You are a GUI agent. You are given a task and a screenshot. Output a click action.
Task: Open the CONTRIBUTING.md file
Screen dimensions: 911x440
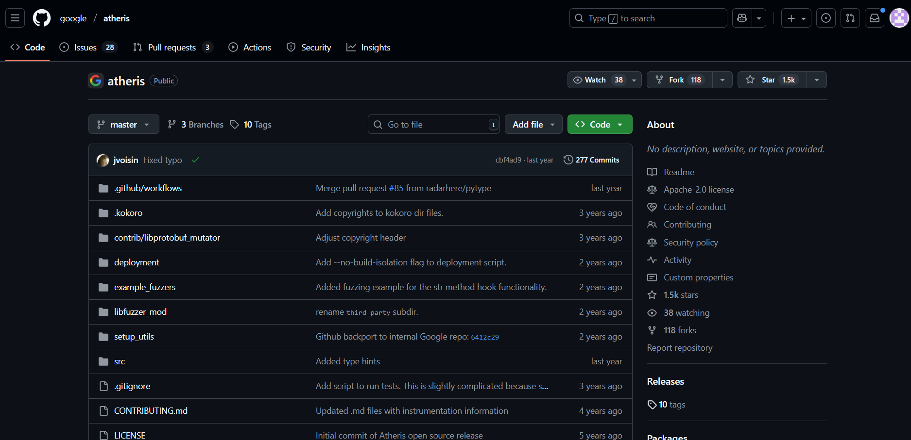[x=151, y=411]
